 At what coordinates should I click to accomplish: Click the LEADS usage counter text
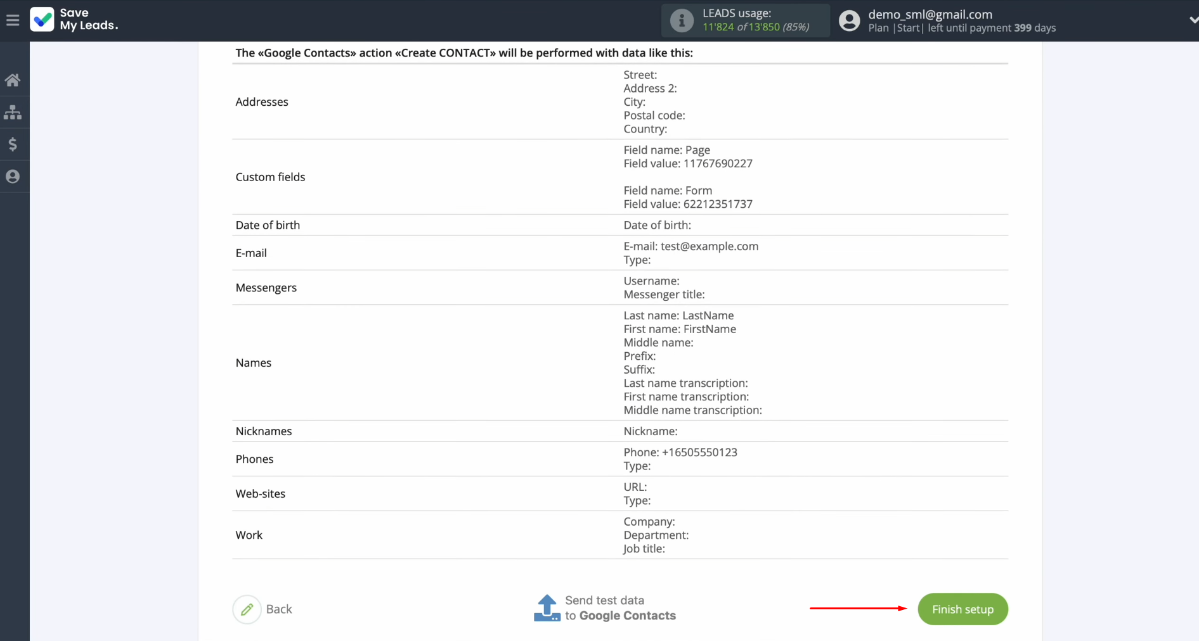tap(756, 27)
